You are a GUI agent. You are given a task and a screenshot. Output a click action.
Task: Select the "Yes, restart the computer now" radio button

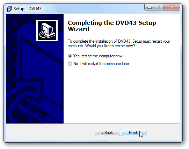pyautogui.click(x=70, y=56)
